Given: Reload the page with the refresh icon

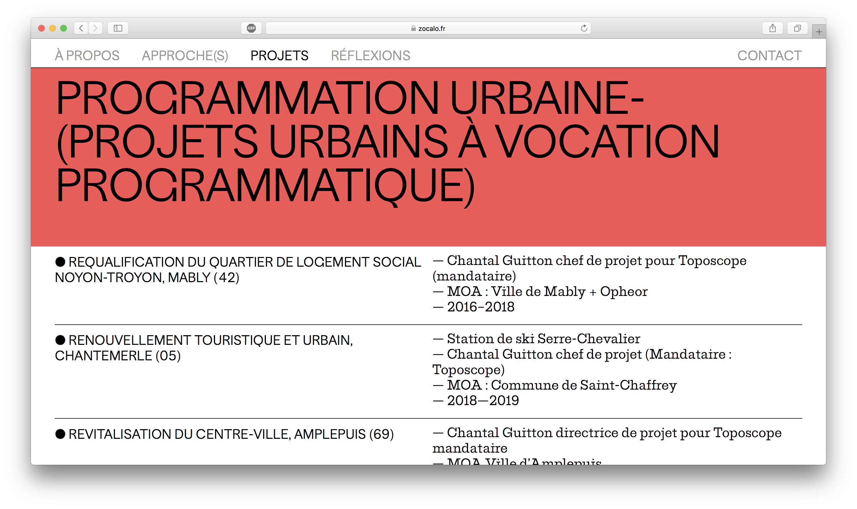Looking at the screenshot, I should click(584, 28).
